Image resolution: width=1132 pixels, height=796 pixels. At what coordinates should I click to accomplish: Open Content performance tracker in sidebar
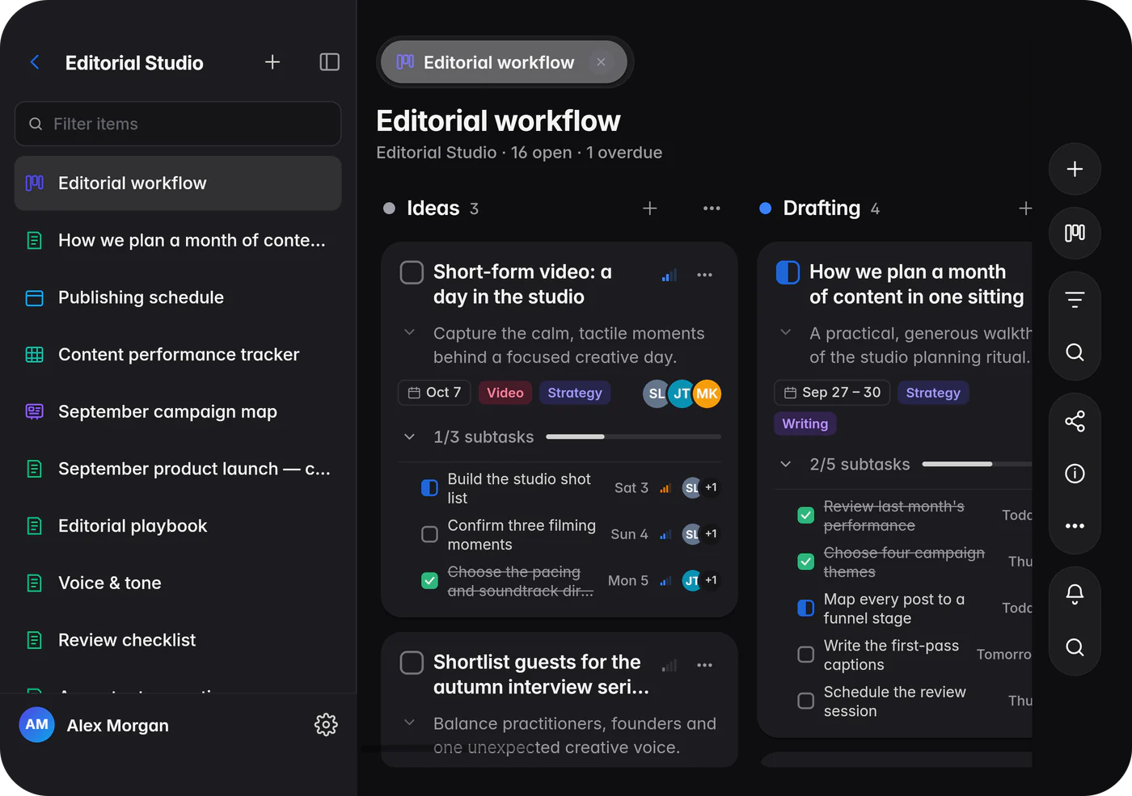(x=178, y=355)
